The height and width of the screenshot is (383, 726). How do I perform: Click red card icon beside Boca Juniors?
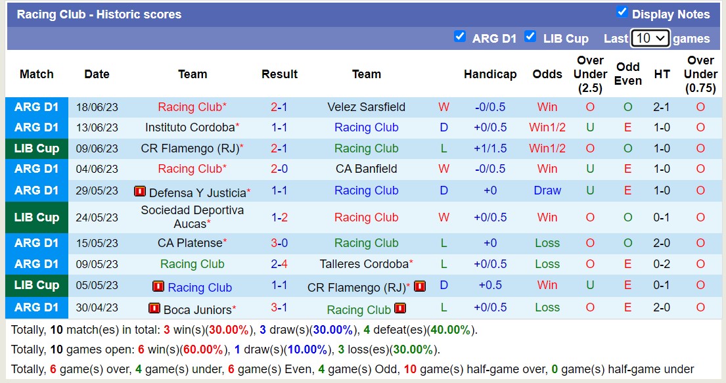coord(154,308)
